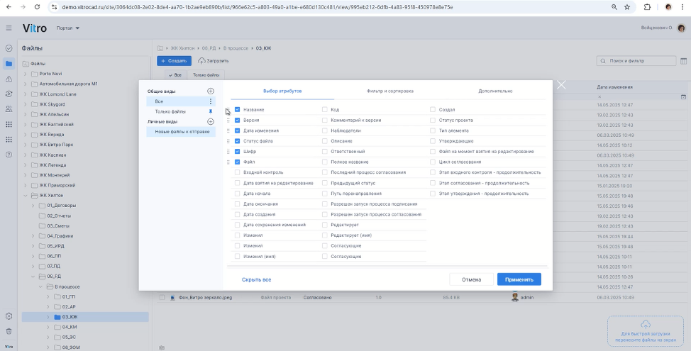Open the Дополнительно tab
The image size is (691, 351).
click(495, 91)
